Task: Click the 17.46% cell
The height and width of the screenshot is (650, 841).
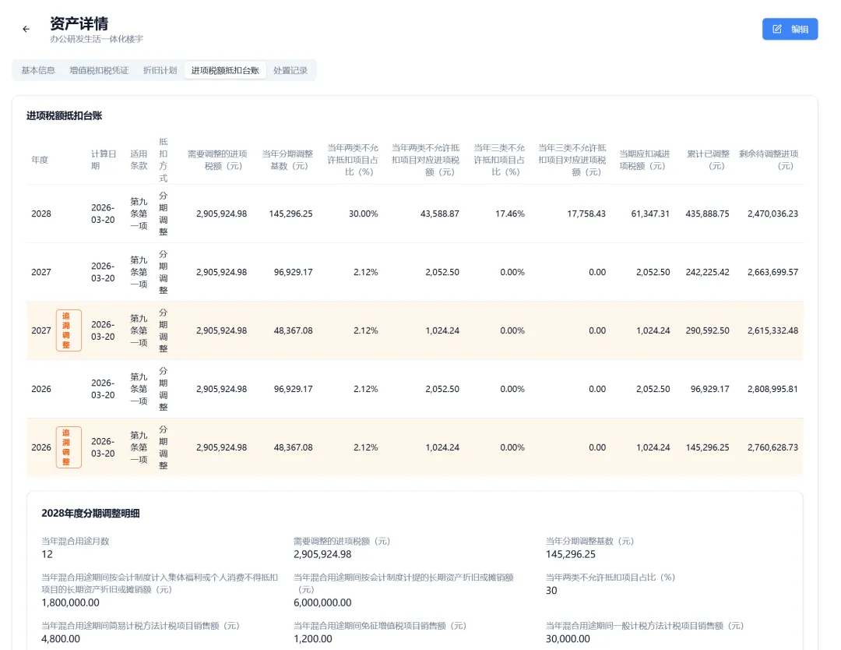Action: (x=510, y=214)
